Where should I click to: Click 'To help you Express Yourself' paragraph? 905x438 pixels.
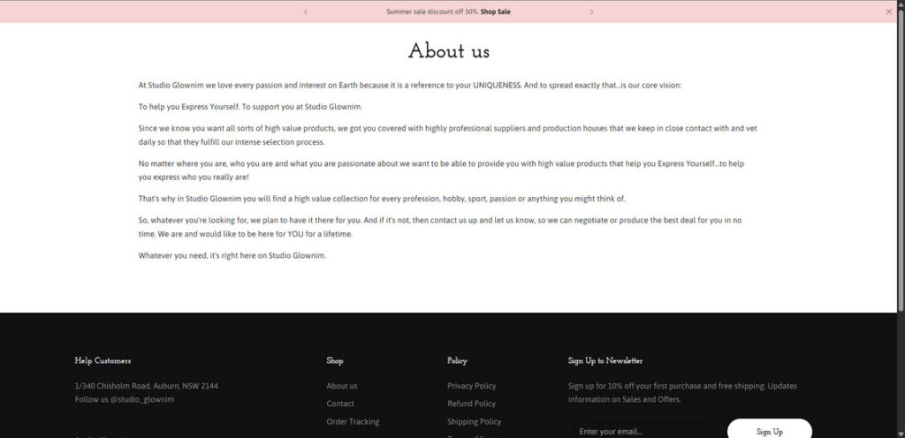(250, 107)
